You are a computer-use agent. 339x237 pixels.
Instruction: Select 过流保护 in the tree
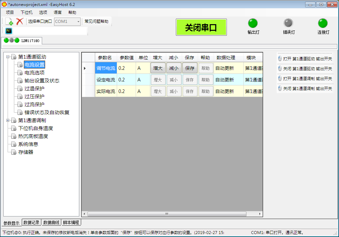coord(34,105)
